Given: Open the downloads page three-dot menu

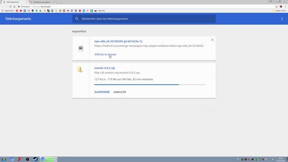Looking at the screenshot, I should click(x=282, y=19).
